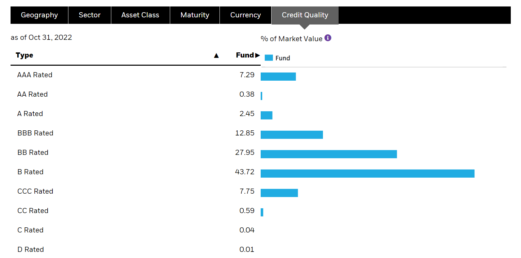The image size is (521, 258).
Task: Click the B Rated bar in chart
Action: (367, 174)
